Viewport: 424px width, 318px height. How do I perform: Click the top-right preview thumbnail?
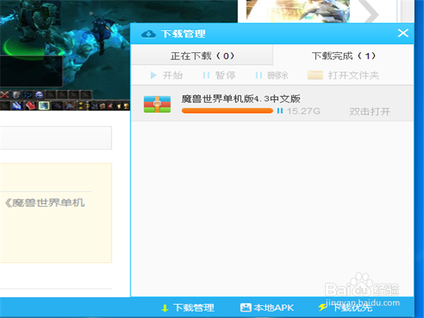(298, 11)
